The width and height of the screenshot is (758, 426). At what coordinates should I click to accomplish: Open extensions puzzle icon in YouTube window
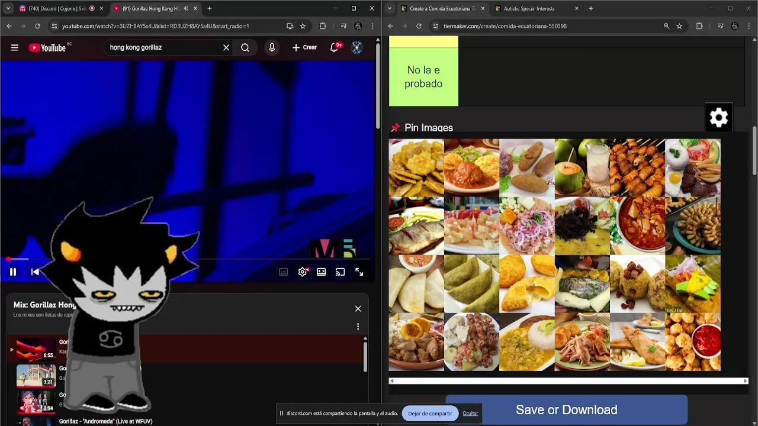[x=323, y=26]
